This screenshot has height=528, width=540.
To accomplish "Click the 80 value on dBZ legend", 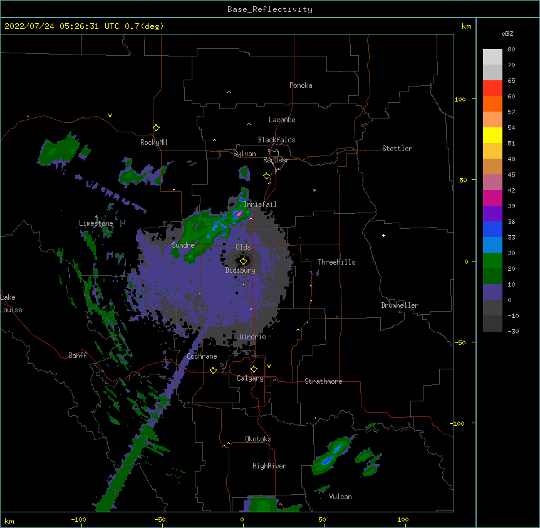I will (x=511, y=50).
